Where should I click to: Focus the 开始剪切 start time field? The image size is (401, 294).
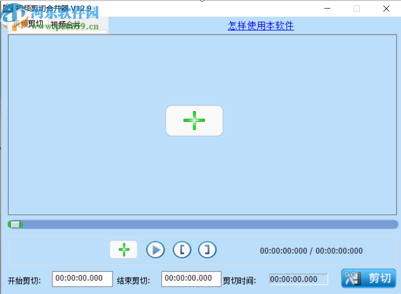82,278
